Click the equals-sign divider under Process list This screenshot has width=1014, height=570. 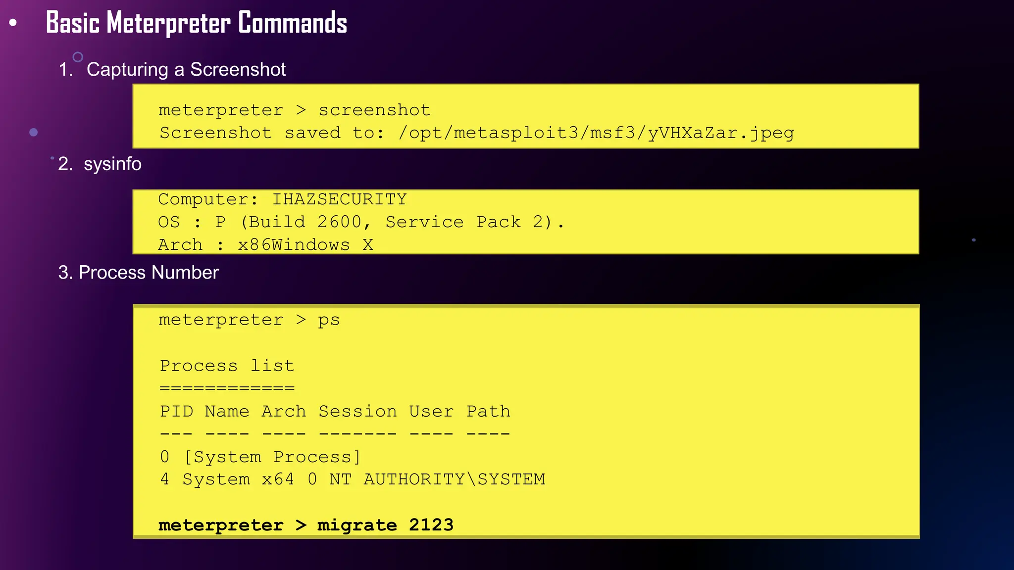[227, 388]
